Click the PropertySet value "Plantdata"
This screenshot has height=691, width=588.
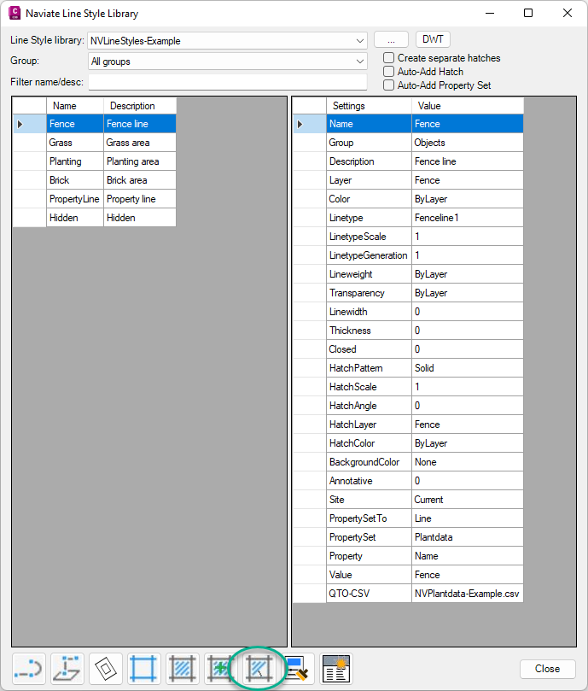click(x=468, y=537)
